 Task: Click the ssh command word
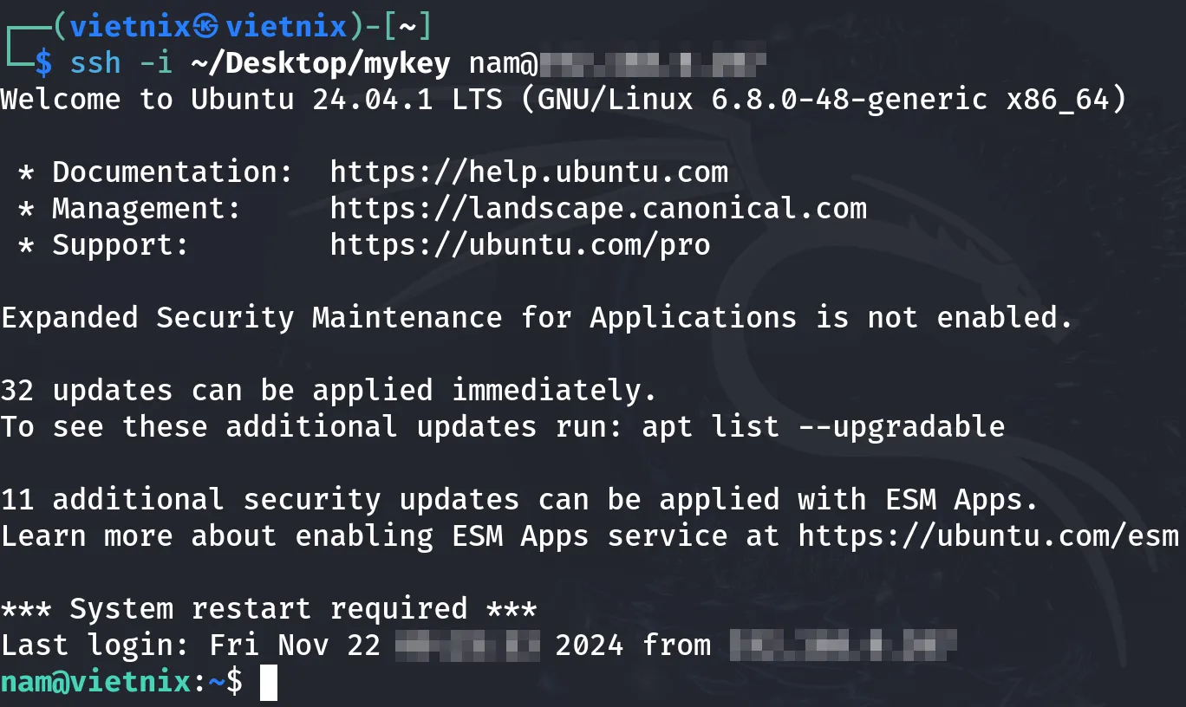pos(95,63)
